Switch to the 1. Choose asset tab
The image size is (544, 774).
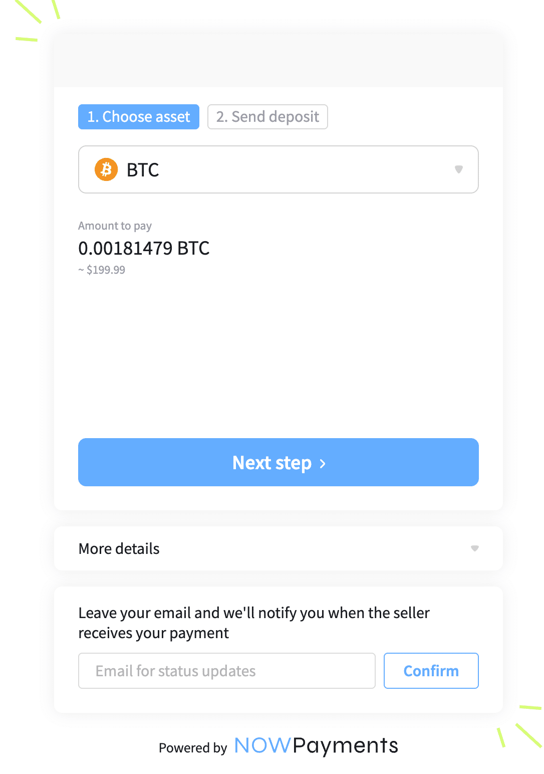139,117
